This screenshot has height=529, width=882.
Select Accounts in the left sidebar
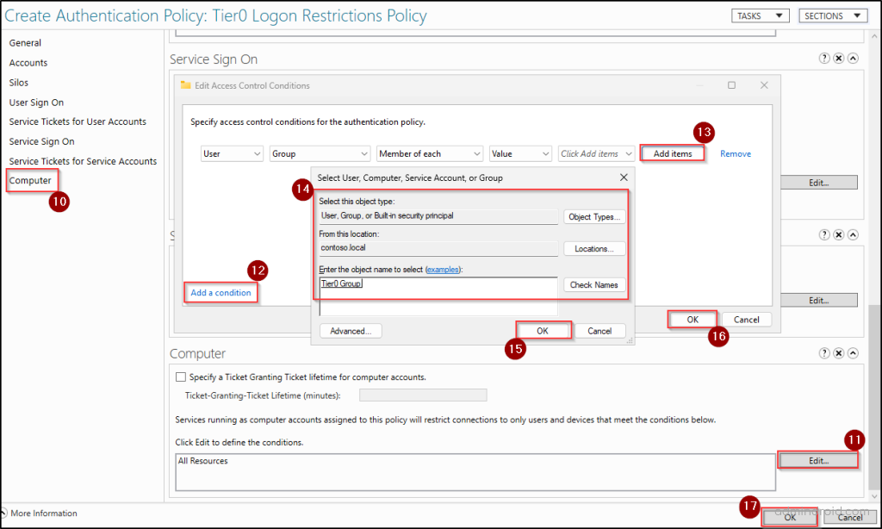tap(29, 62)
